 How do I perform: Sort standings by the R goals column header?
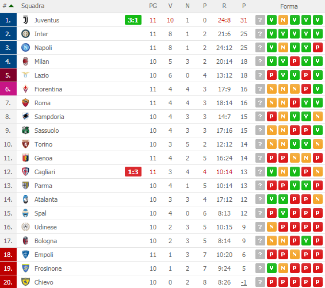pos(224,6)
